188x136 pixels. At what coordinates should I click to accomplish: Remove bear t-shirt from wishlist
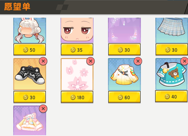[184, 61]
